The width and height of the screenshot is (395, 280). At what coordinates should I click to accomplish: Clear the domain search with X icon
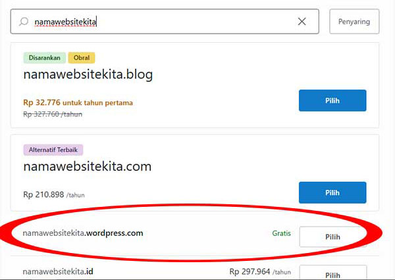302,22
